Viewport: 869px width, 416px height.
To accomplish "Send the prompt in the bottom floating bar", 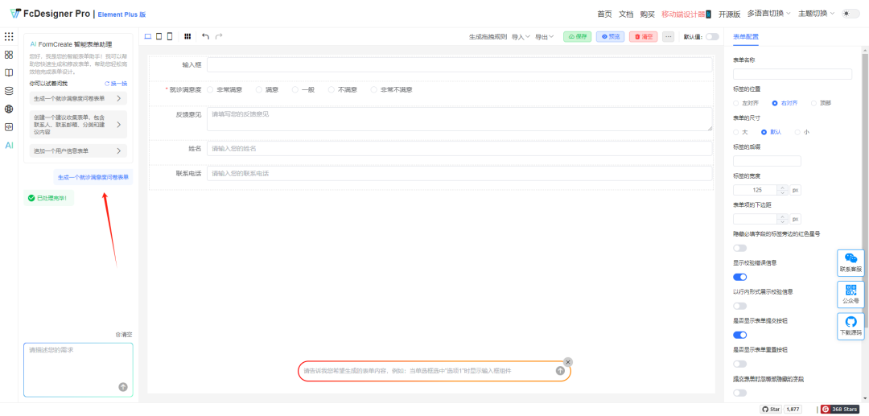I will pos(560,371).
